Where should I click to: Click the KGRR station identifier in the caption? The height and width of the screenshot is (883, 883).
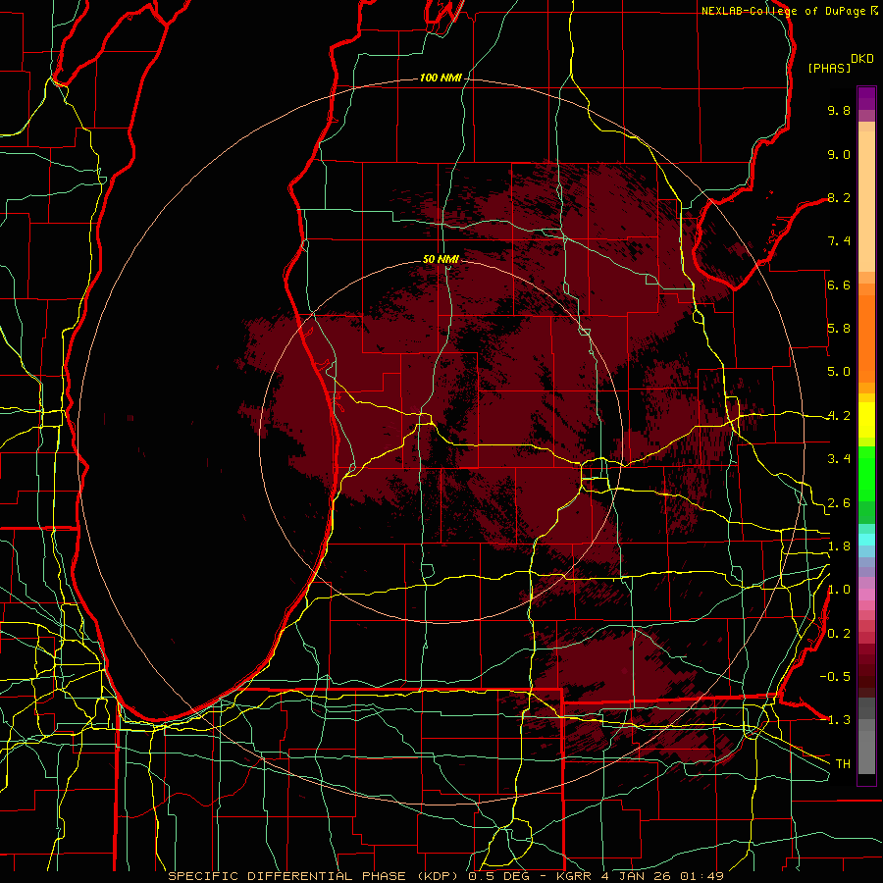(576, 876)
